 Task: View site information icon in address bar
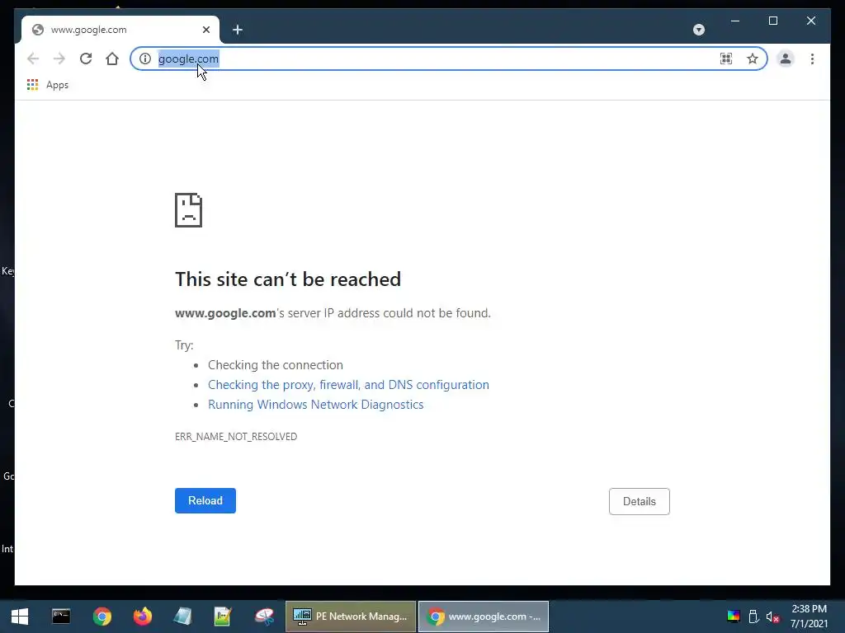coord(145,59)
